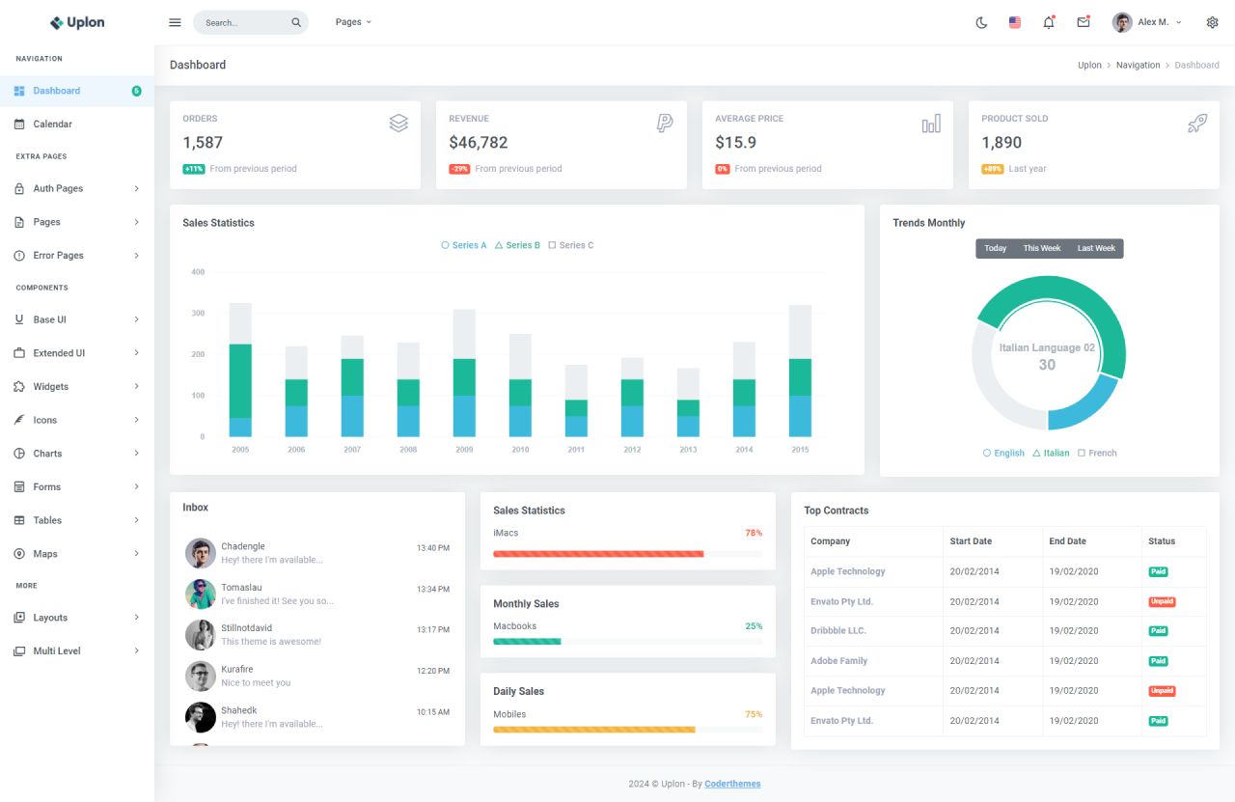Click the red iMacs progress bar
This screenshot has width=1235, height=802.
coord(598,554)
